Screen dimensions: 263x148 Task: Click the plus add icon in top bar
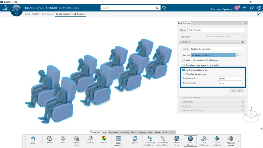(244, 8)
